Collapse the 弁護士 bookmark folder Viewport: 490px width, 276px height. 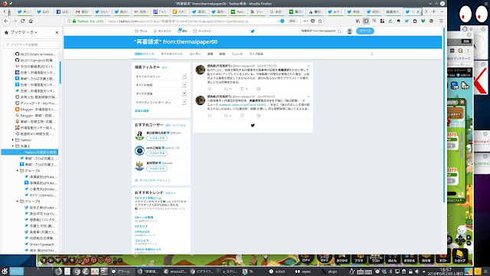point(13,146)
